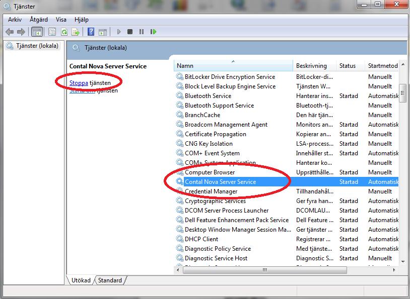Click the vertical scrollbar down arrow
Viewport: 410px width, 299px height.
click(403, 262)
